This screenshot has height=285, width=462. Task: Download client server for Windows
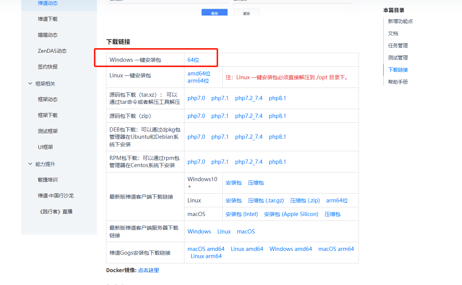[199, 232]
